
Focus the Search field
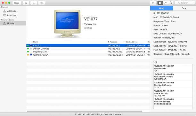click(x=185, y=3)
